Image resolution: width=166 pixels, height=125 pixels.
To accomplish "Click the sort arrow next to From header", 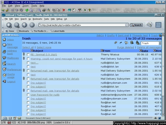I will (102, 50).
